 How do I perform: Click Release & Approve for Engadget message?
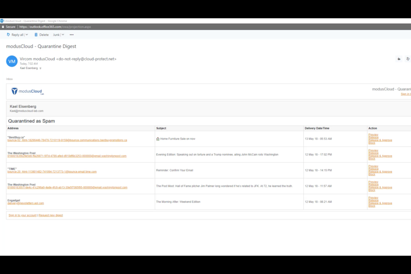click(380, 203)
